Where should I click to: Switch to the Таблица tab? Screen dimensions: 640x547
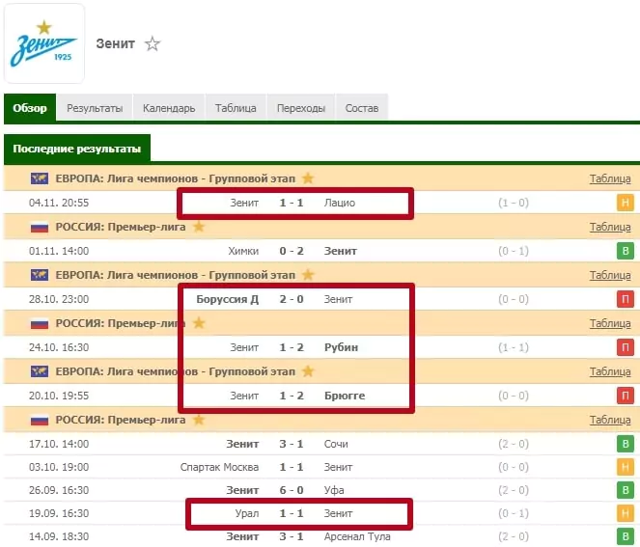tap(236, 108)
